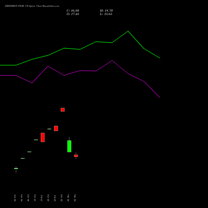Click the '20 Feb' date axis label
This screenshot has width=208, height=208.
pyautogui.click(x=48, y=198)
